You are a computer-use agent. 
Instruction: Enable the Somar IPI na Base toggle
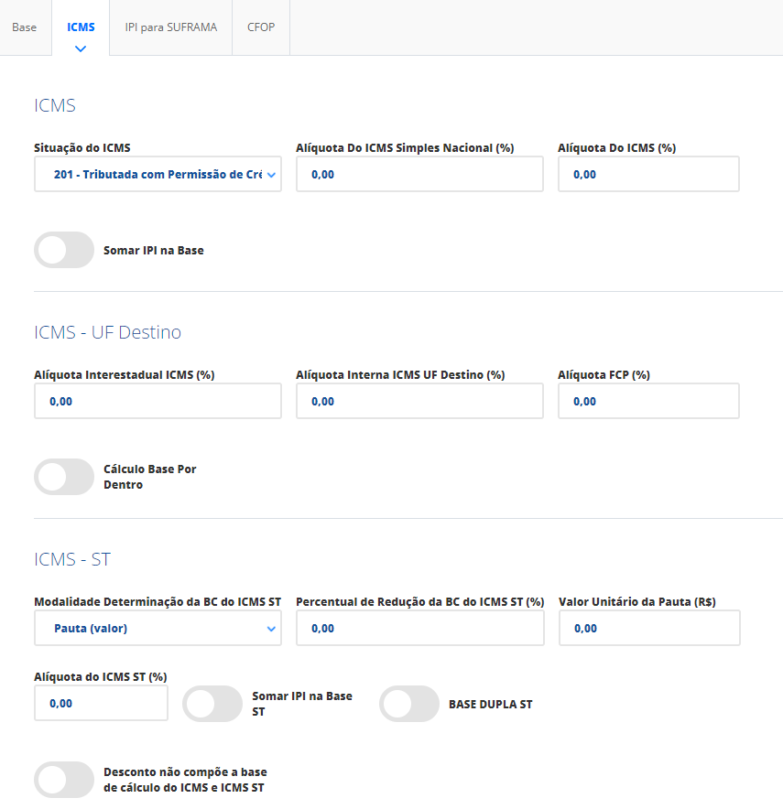pos(64,250)
